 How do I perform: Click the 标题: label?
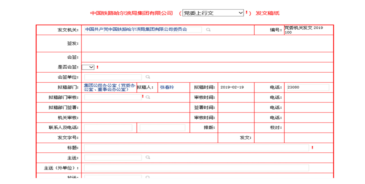click(x=73, y=148)
